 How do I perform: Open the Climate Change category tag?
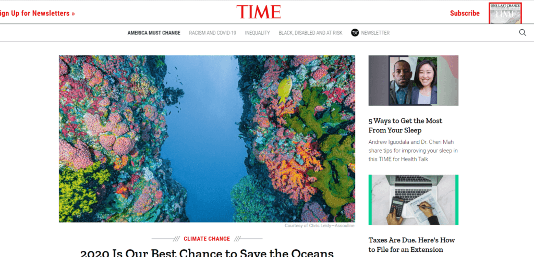tap(207, 239)
